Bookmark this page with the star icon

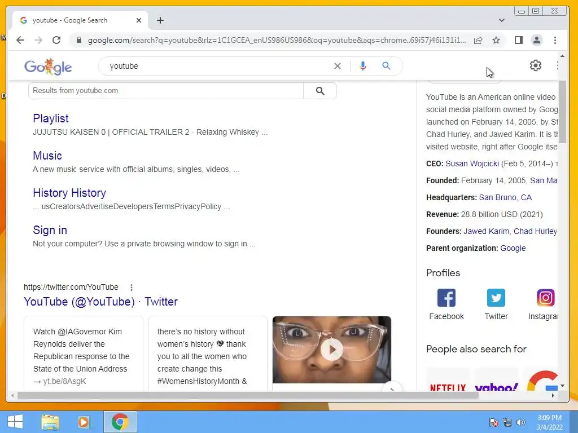496,40
